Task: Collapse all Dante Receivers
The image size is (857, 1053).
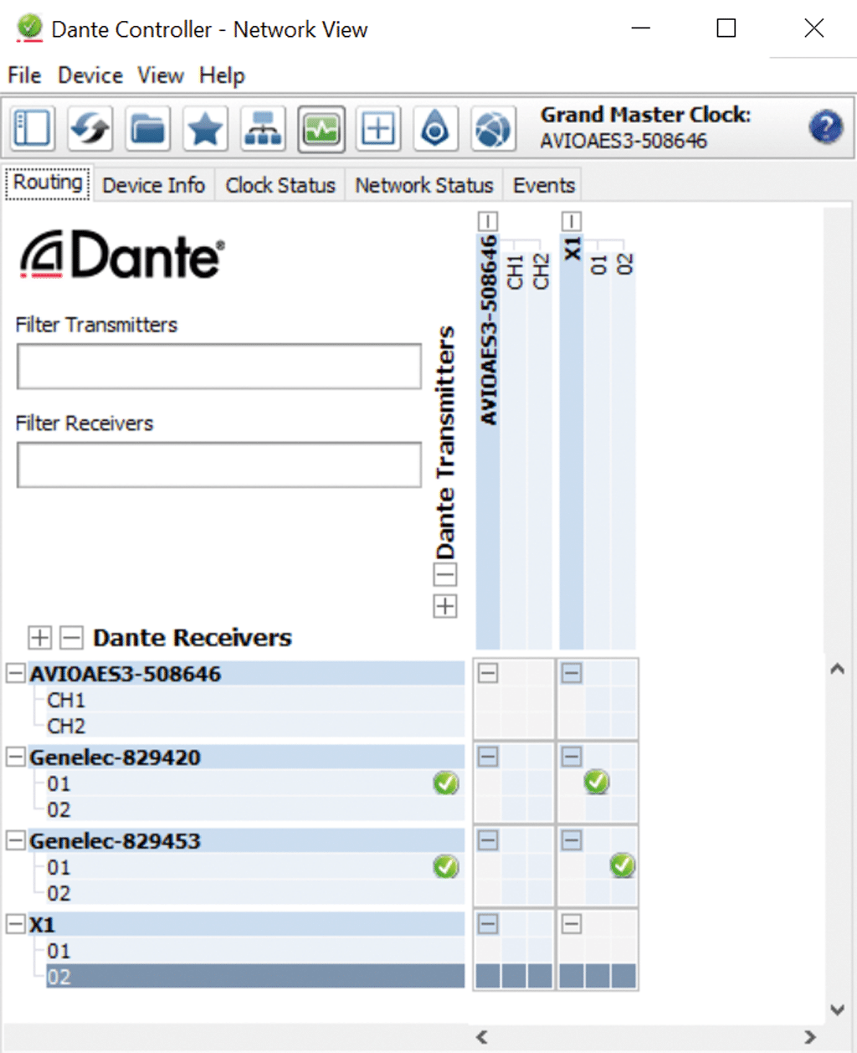Action: [71, 638]
